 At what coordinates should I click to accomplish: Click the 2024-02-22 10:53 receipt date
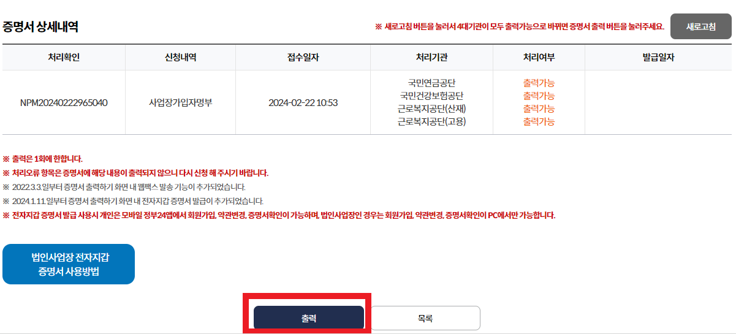tap(303, 102)
